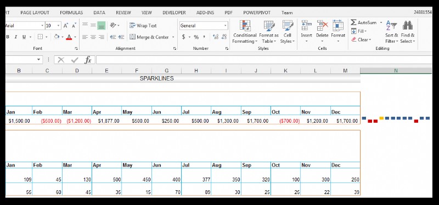Switch to DATA tab
This screenshot has height=205, width=439.
99,13
